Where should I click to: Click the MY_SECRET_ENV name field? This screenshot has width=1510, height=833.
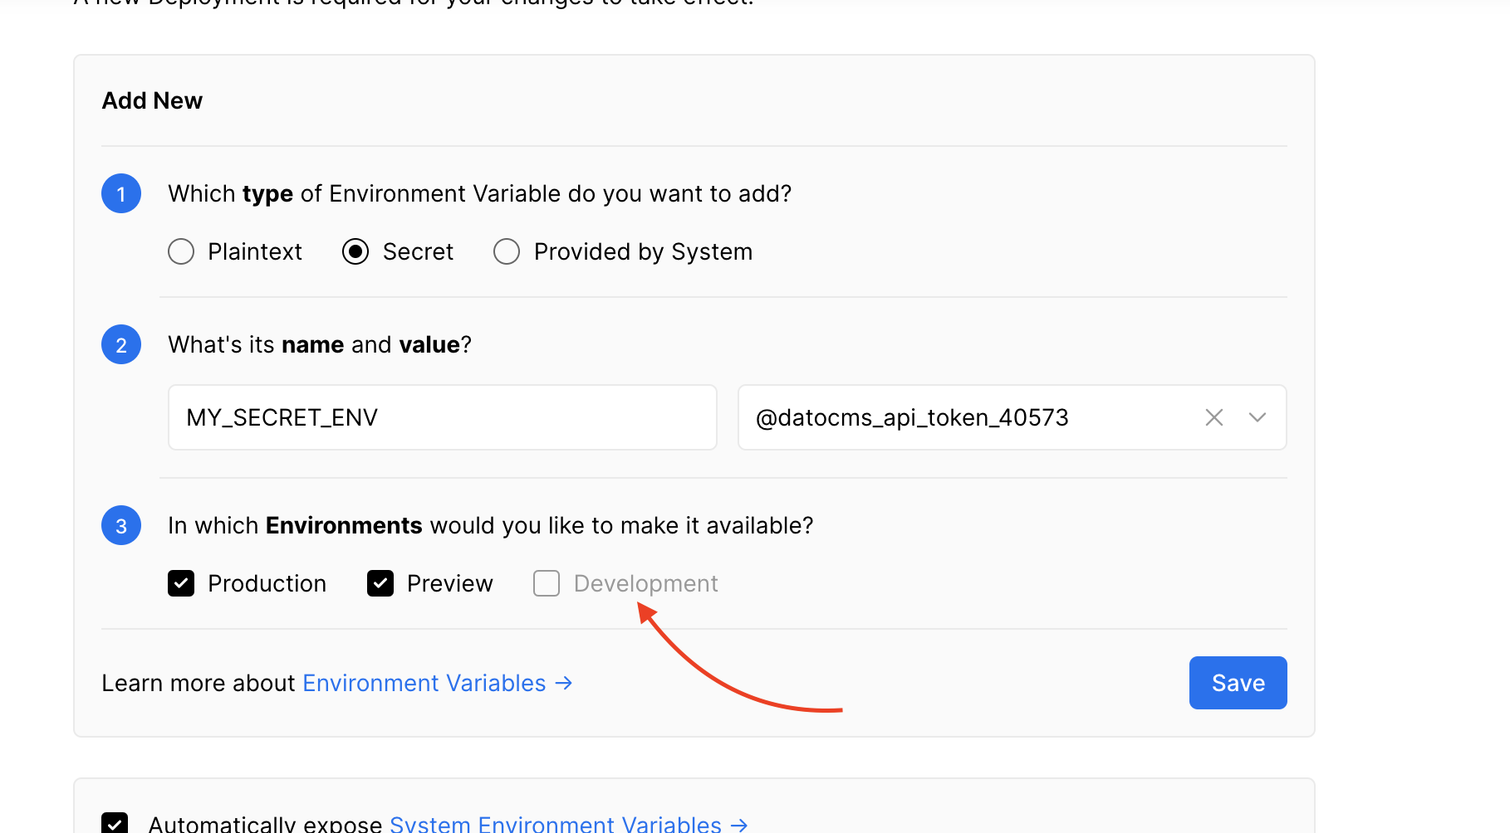pos(441,417)
